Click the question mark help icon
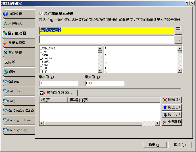This screenshot has width=196, height=152. (187, 3)
